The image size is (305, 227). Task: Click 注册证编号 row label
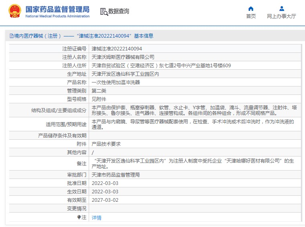point(74,49)
